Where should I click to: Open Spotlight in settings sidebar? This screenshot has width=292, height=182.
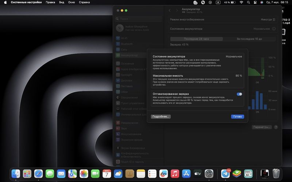click(130, 75)
